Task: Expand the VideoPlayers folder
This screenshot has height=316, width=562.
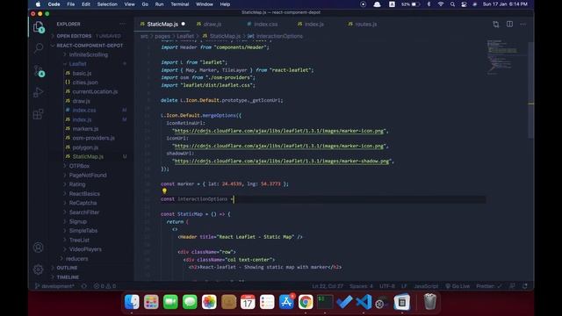Action: (x=85, y=249)
